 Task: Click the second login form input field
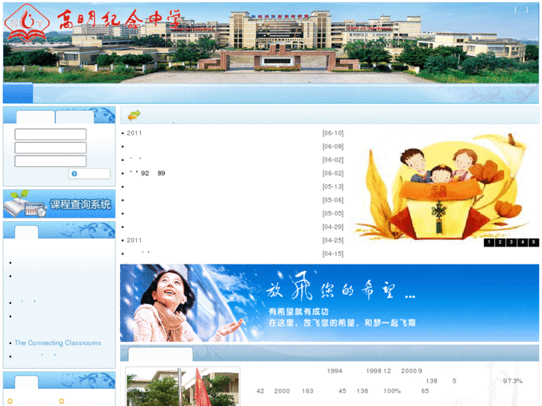tap(51, 148)
